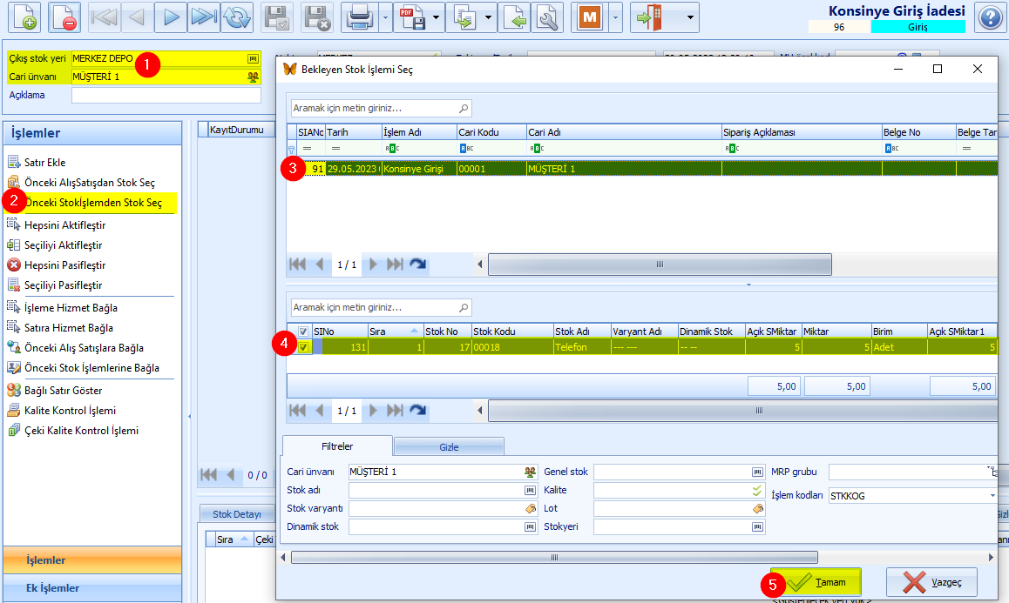Click the PDF save toolbar icon
This screenshot has width=1009, height=603.
point(412,17)
